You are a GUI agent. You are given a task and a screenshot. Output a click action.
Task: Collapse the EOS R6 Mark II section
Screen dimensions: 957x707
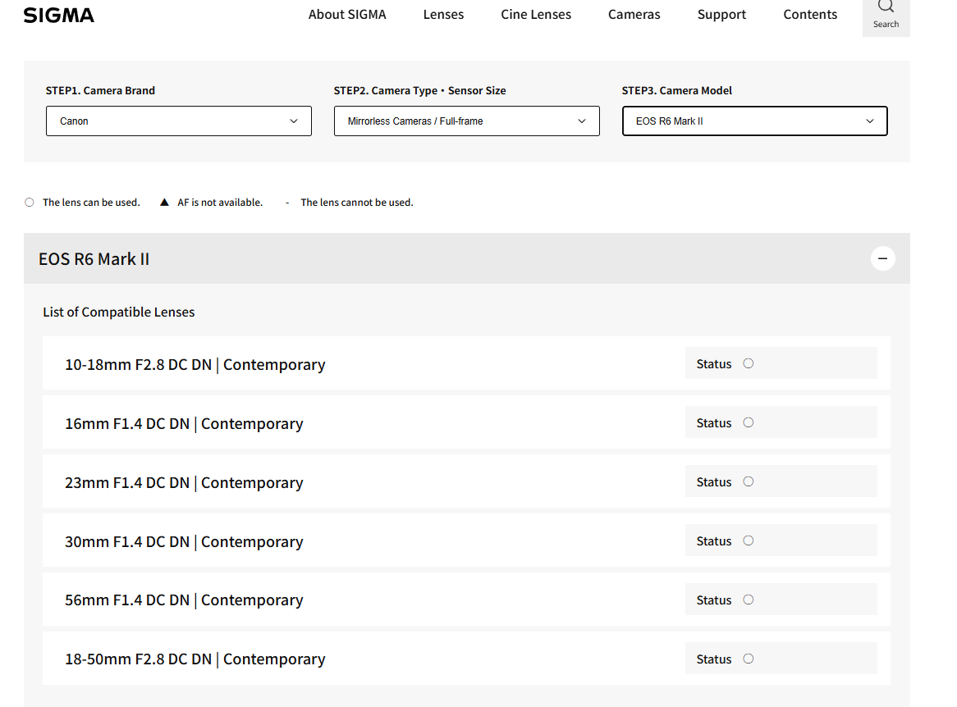click(x=882, y=259)
